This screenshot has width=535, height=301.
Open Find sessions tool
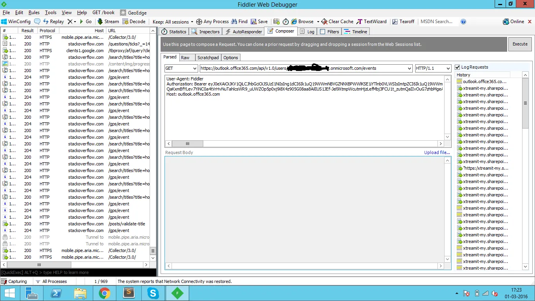point(239,22)
